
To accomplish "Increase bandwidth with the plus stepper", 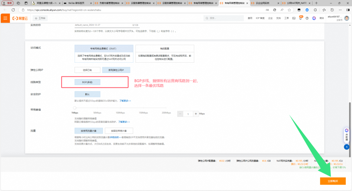I will coord(196,114).
